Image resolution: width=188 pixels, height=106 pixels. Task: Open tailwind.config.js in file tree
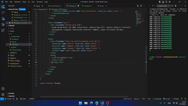(16, 66)
